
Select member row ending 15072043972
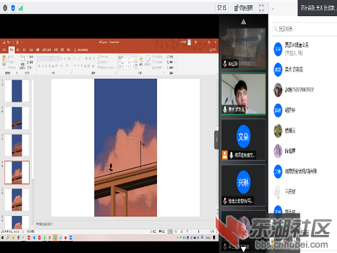[x=304, y=90]
